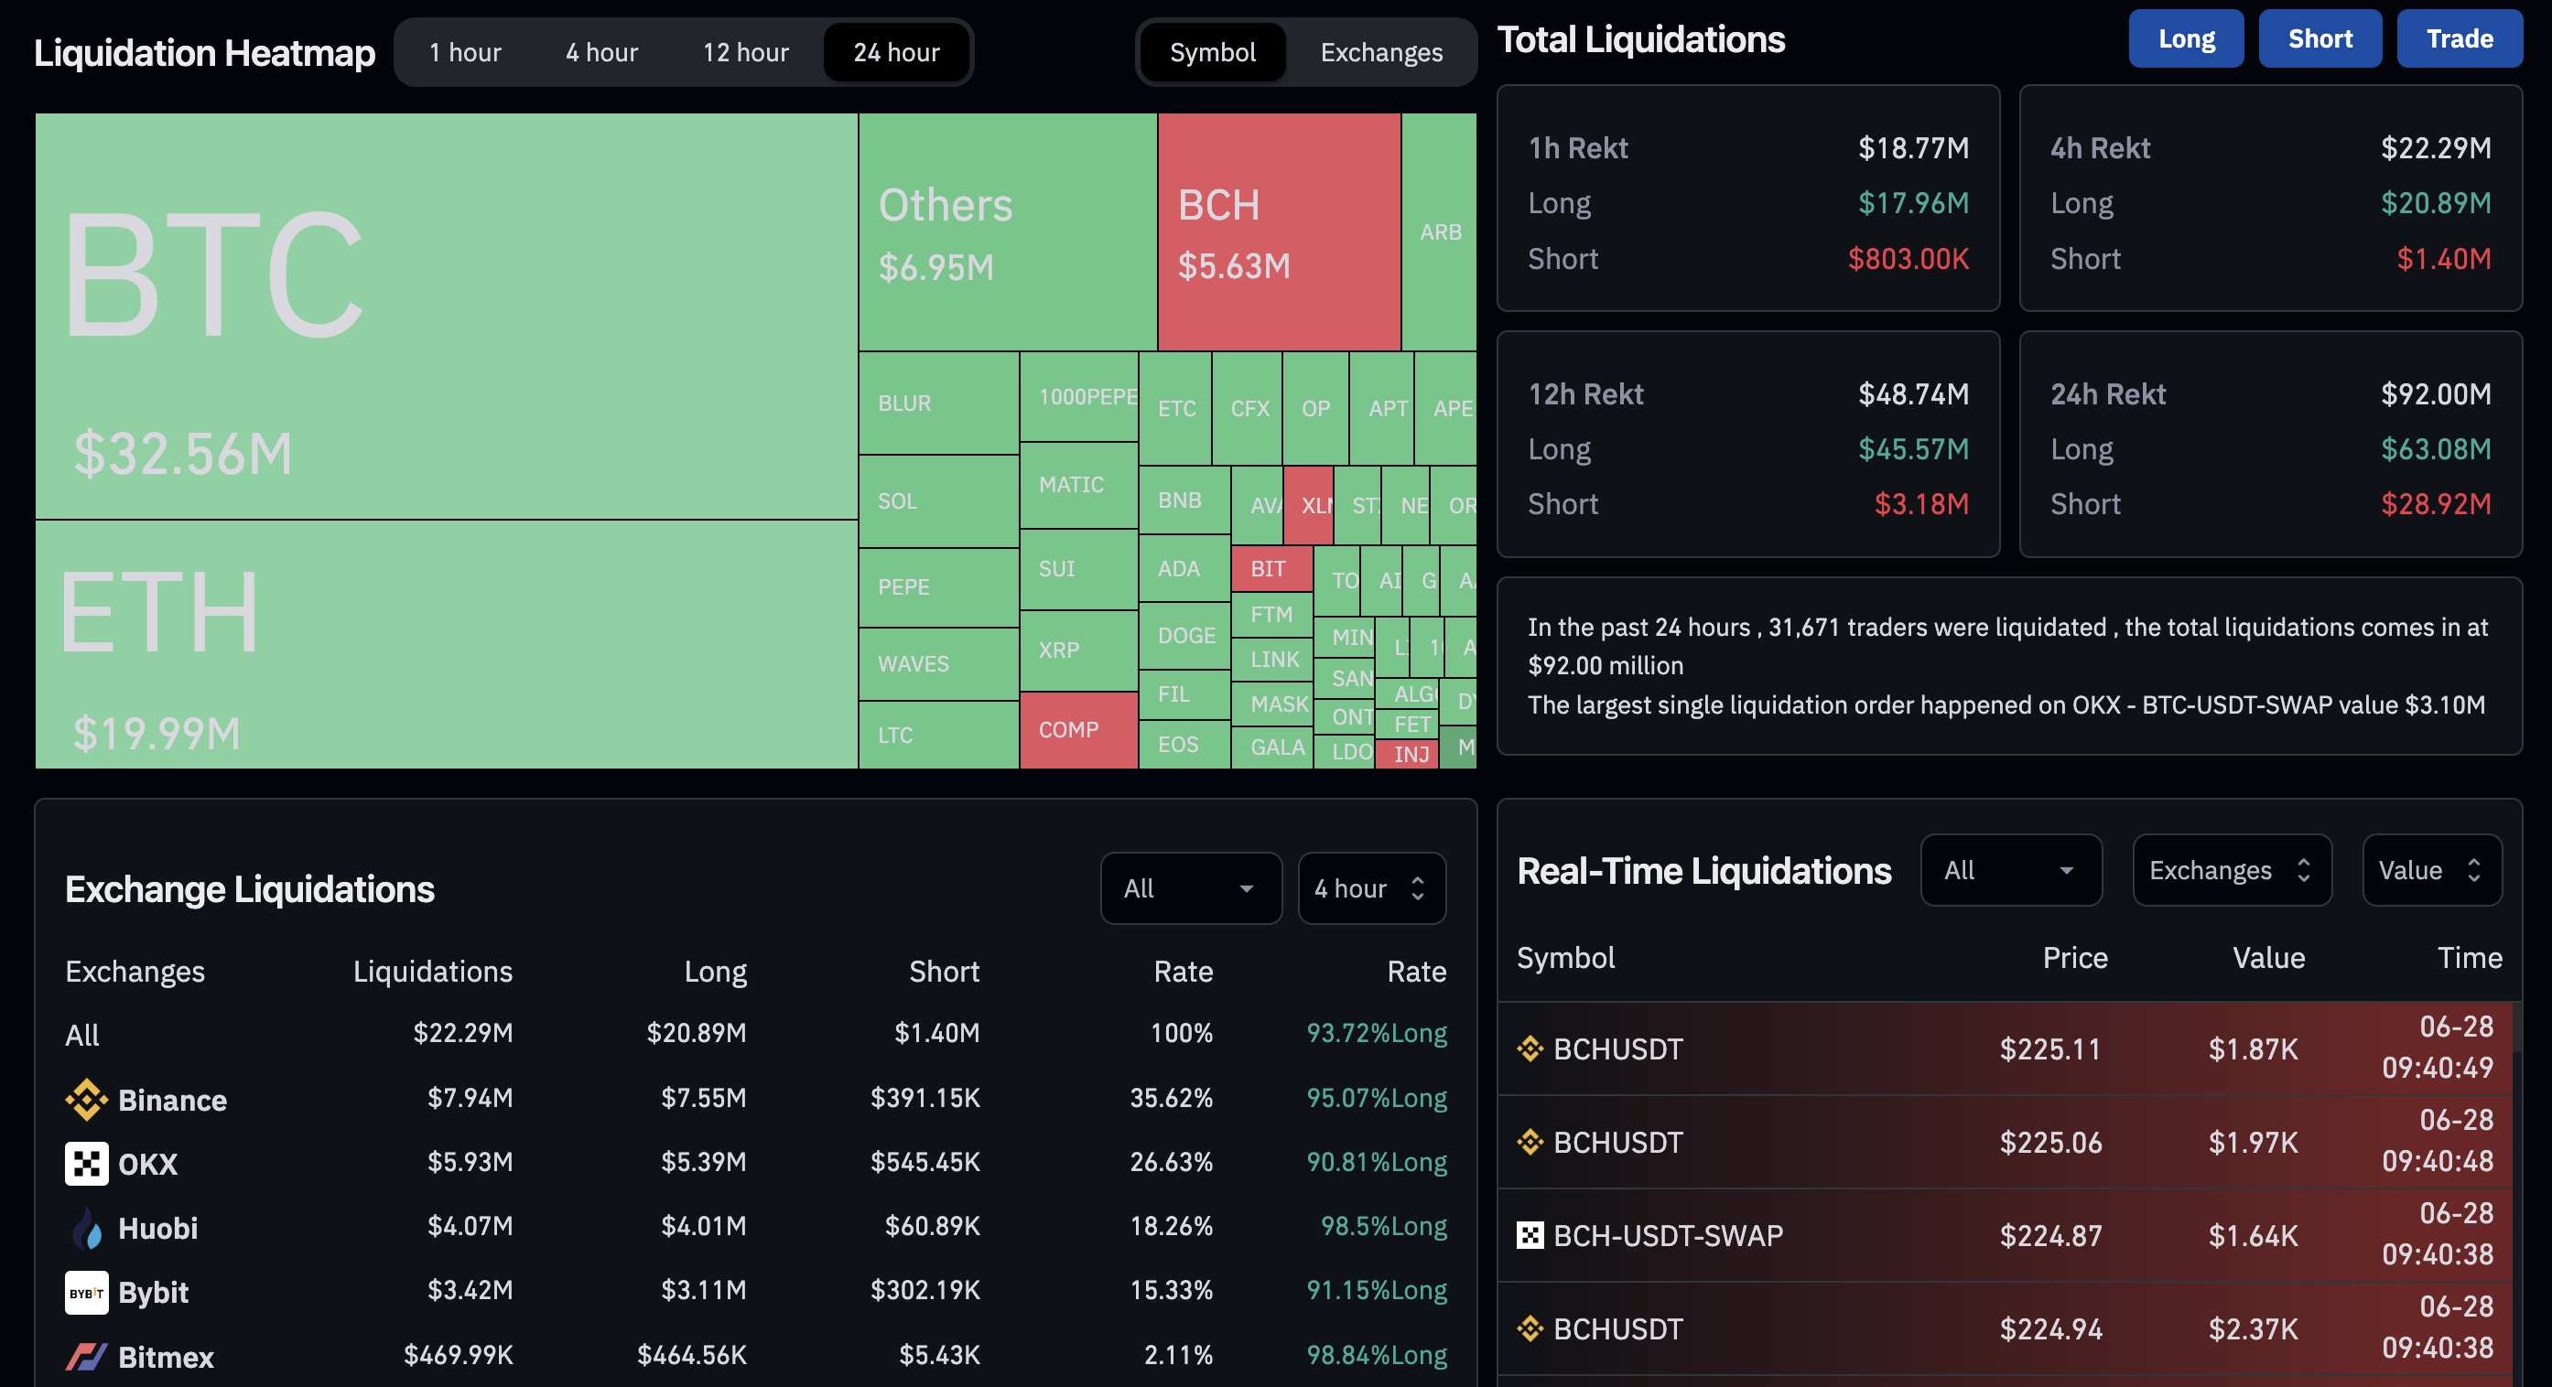Screen dimensions: 2552x1387
Task: Switch heatmap view to Exchanges
Action: [x=1380, y=52]
